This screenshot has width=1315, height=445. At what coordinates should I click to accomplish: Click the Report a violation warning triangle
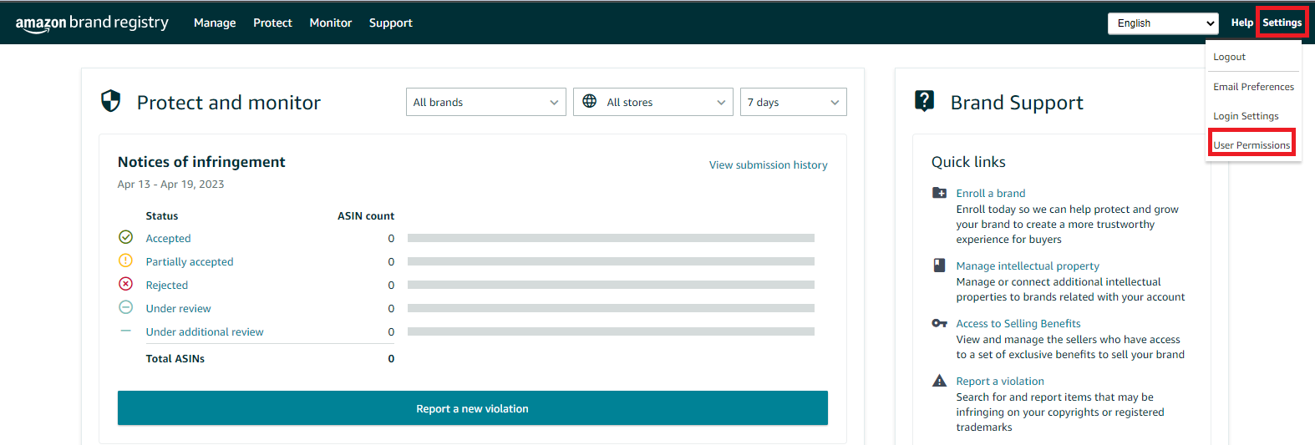(x=939, y=381)
